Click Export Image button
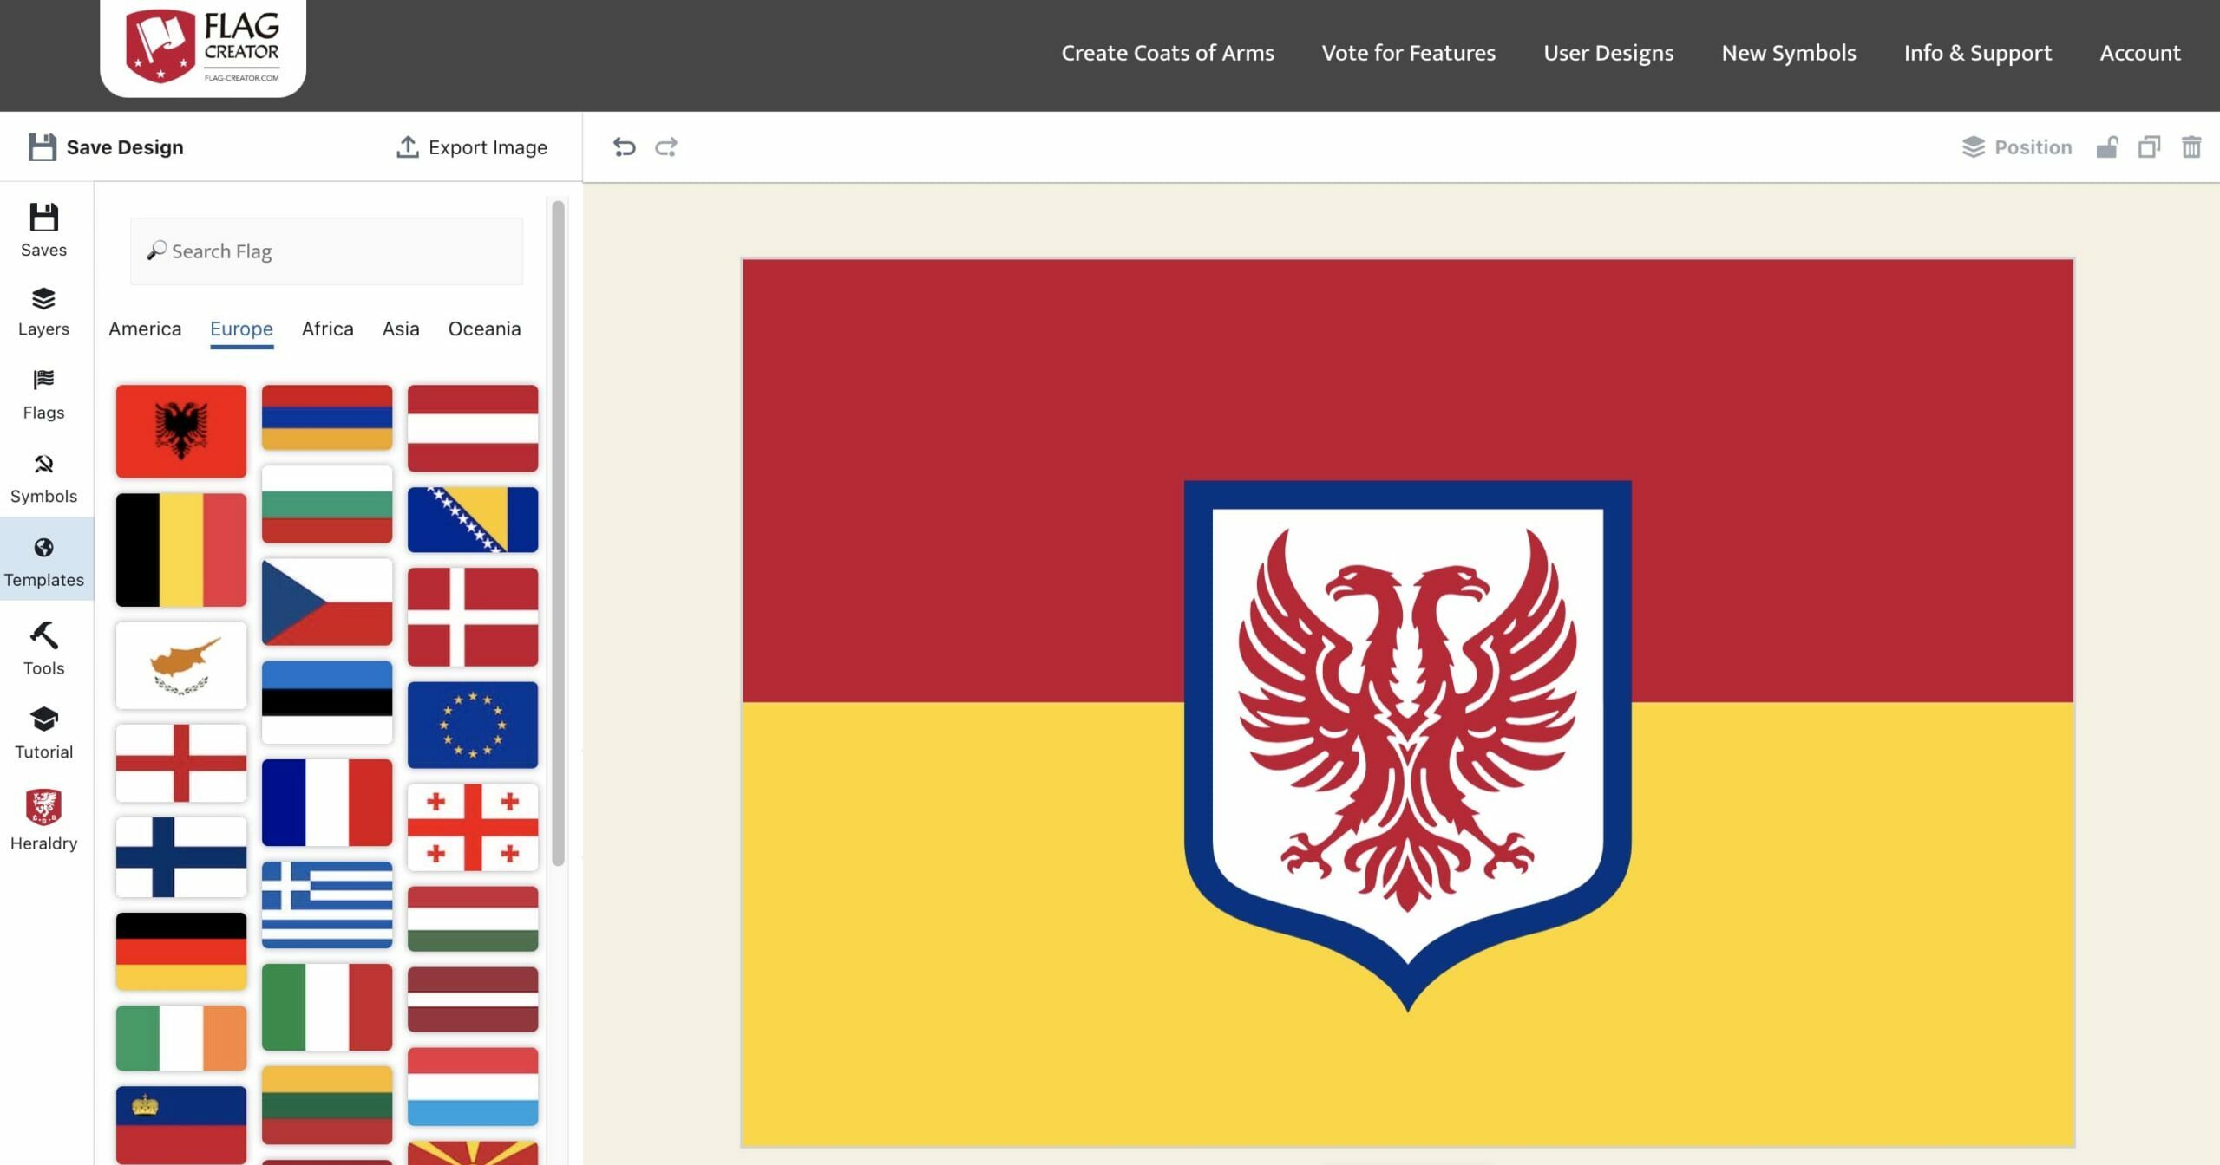The image size is (2220, 1165). pyautogui.click(x=472, y=147)
